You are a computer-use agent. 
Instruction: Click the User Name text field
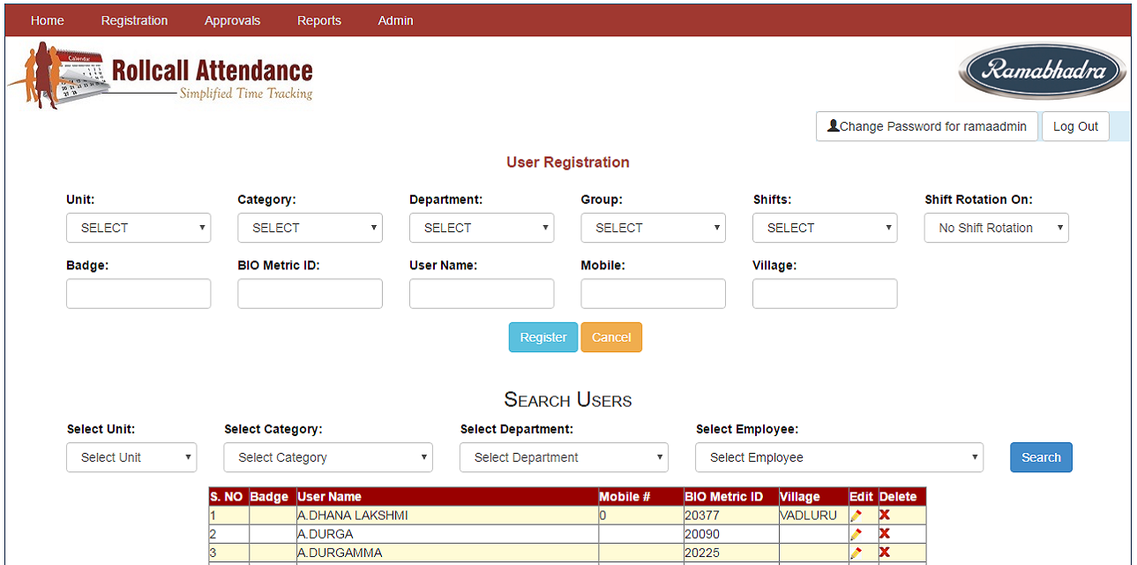pos(482,294)
